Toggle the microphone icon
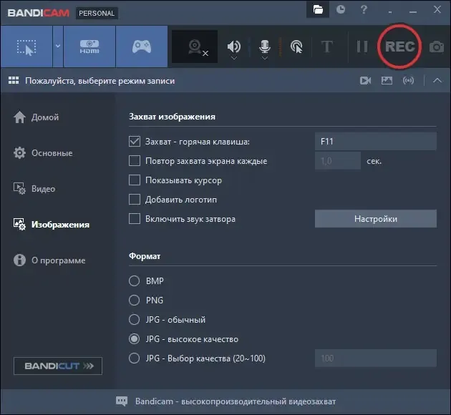 265,46
